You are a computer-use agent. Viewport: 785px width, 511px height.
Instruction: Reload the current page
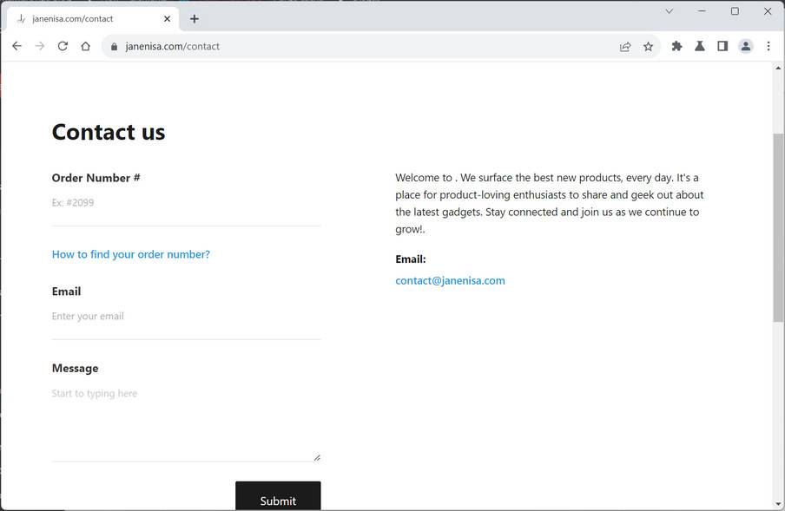(x=63, y=46)
